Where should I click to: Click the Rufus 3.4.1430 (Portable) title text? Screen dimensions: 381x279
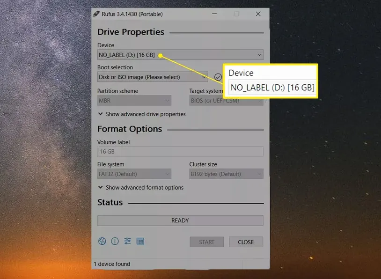coord(132,14)
